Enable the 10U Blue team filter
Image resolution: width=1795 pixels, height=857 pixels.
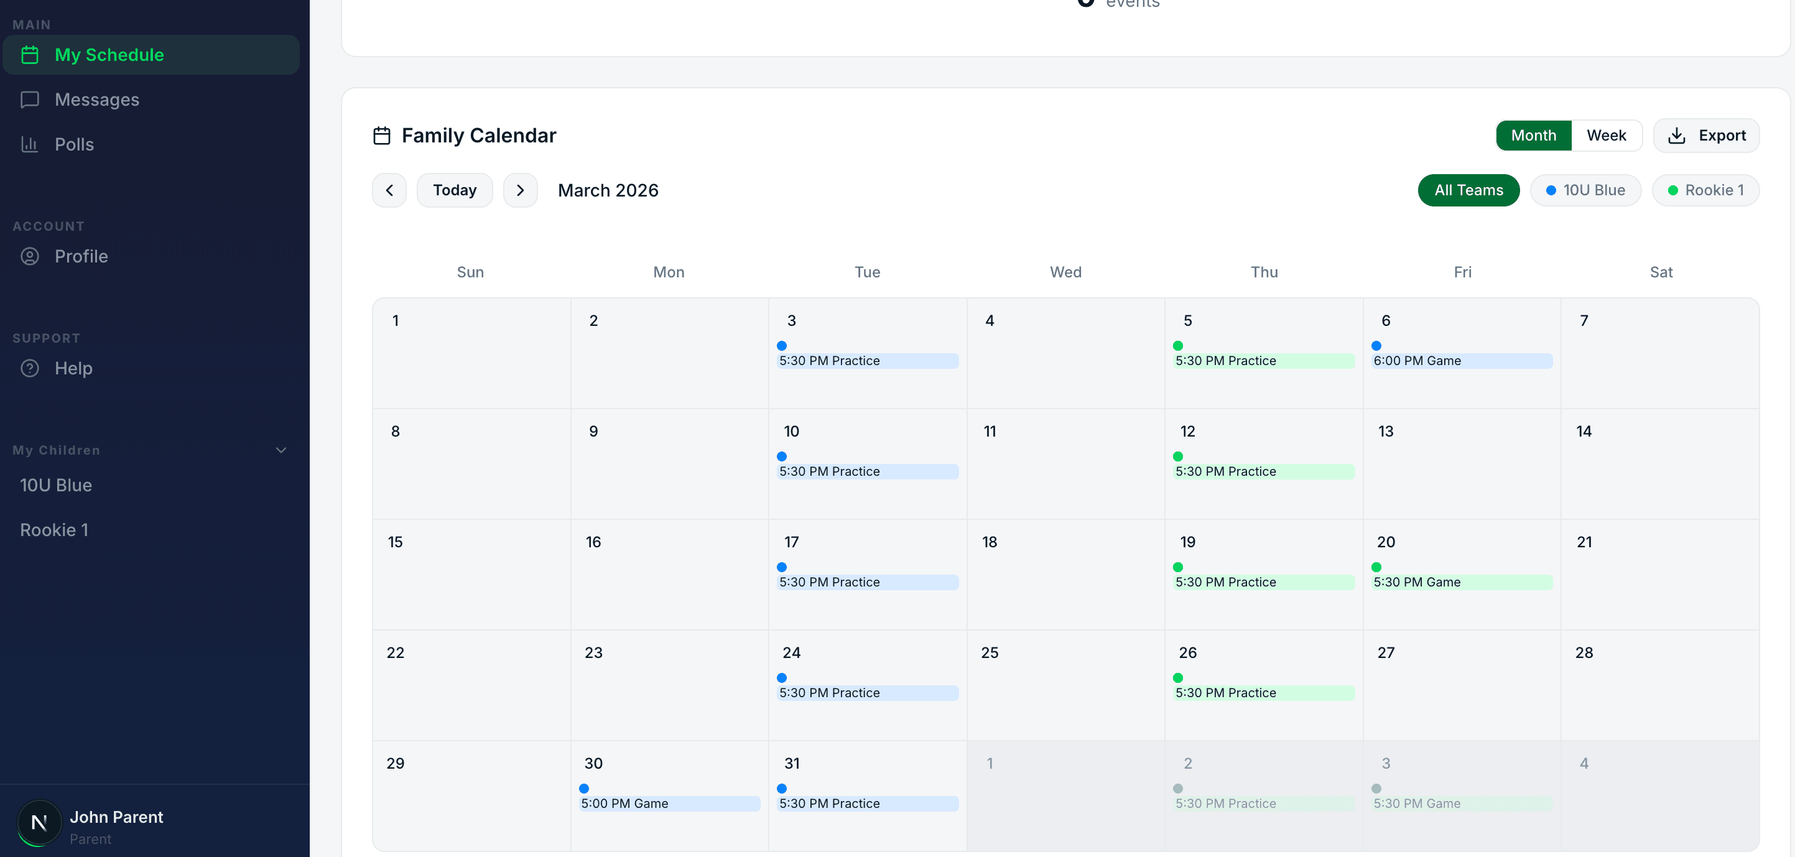(x=1585, y=190)
